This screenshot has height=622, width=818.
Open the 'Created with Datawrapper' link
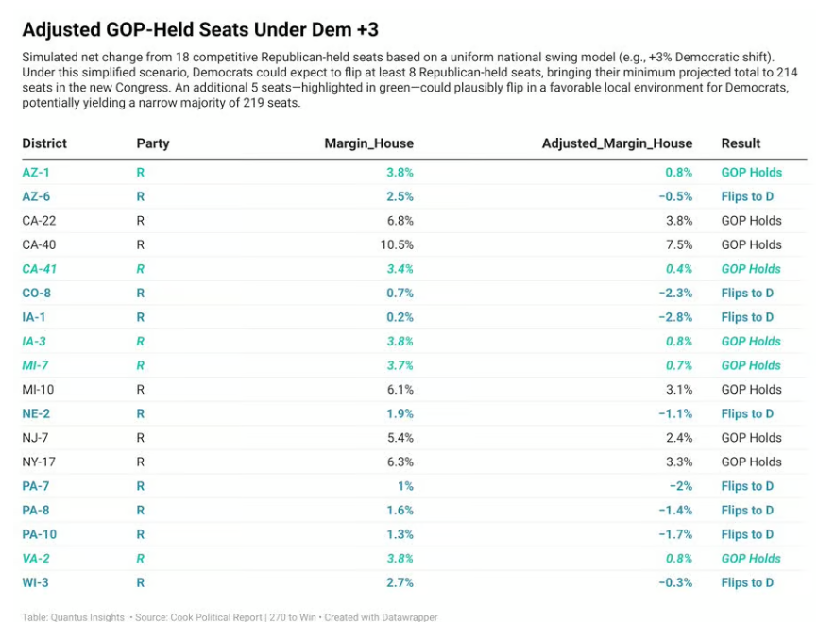[383, 617]
